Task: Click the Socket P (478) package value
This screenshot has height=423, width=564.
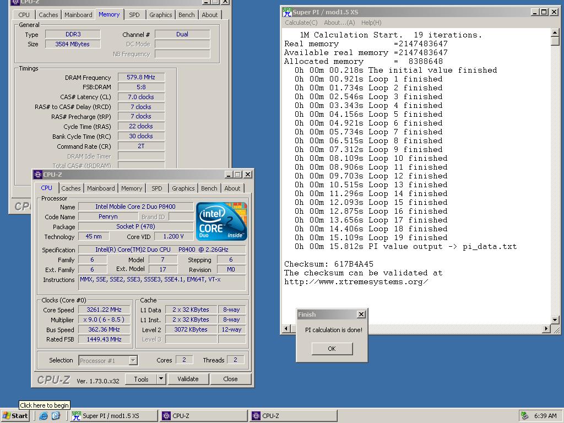Action: click(x=135, y=226)
